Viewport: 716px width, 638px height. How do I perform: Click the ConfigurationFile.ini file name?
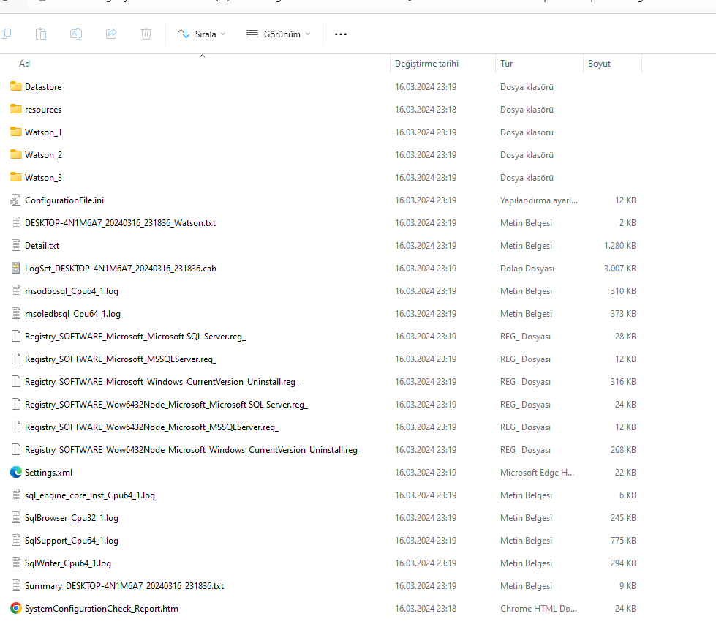point(64,200)
